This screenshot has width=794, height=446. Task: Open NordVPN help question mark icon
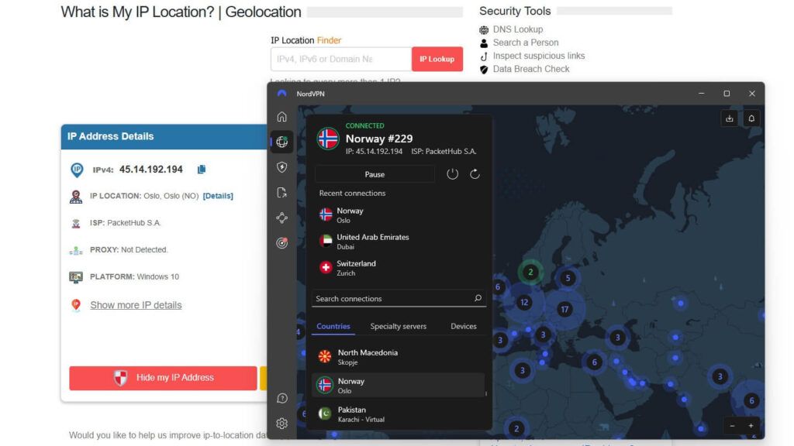(282, 399)
